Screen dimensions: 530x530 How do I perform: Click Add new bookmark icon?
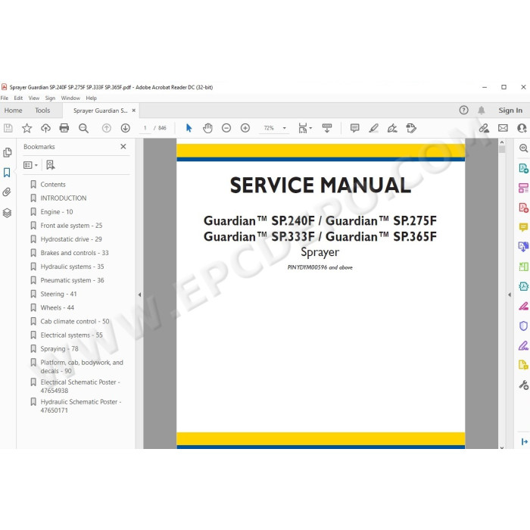click(51, 165)
